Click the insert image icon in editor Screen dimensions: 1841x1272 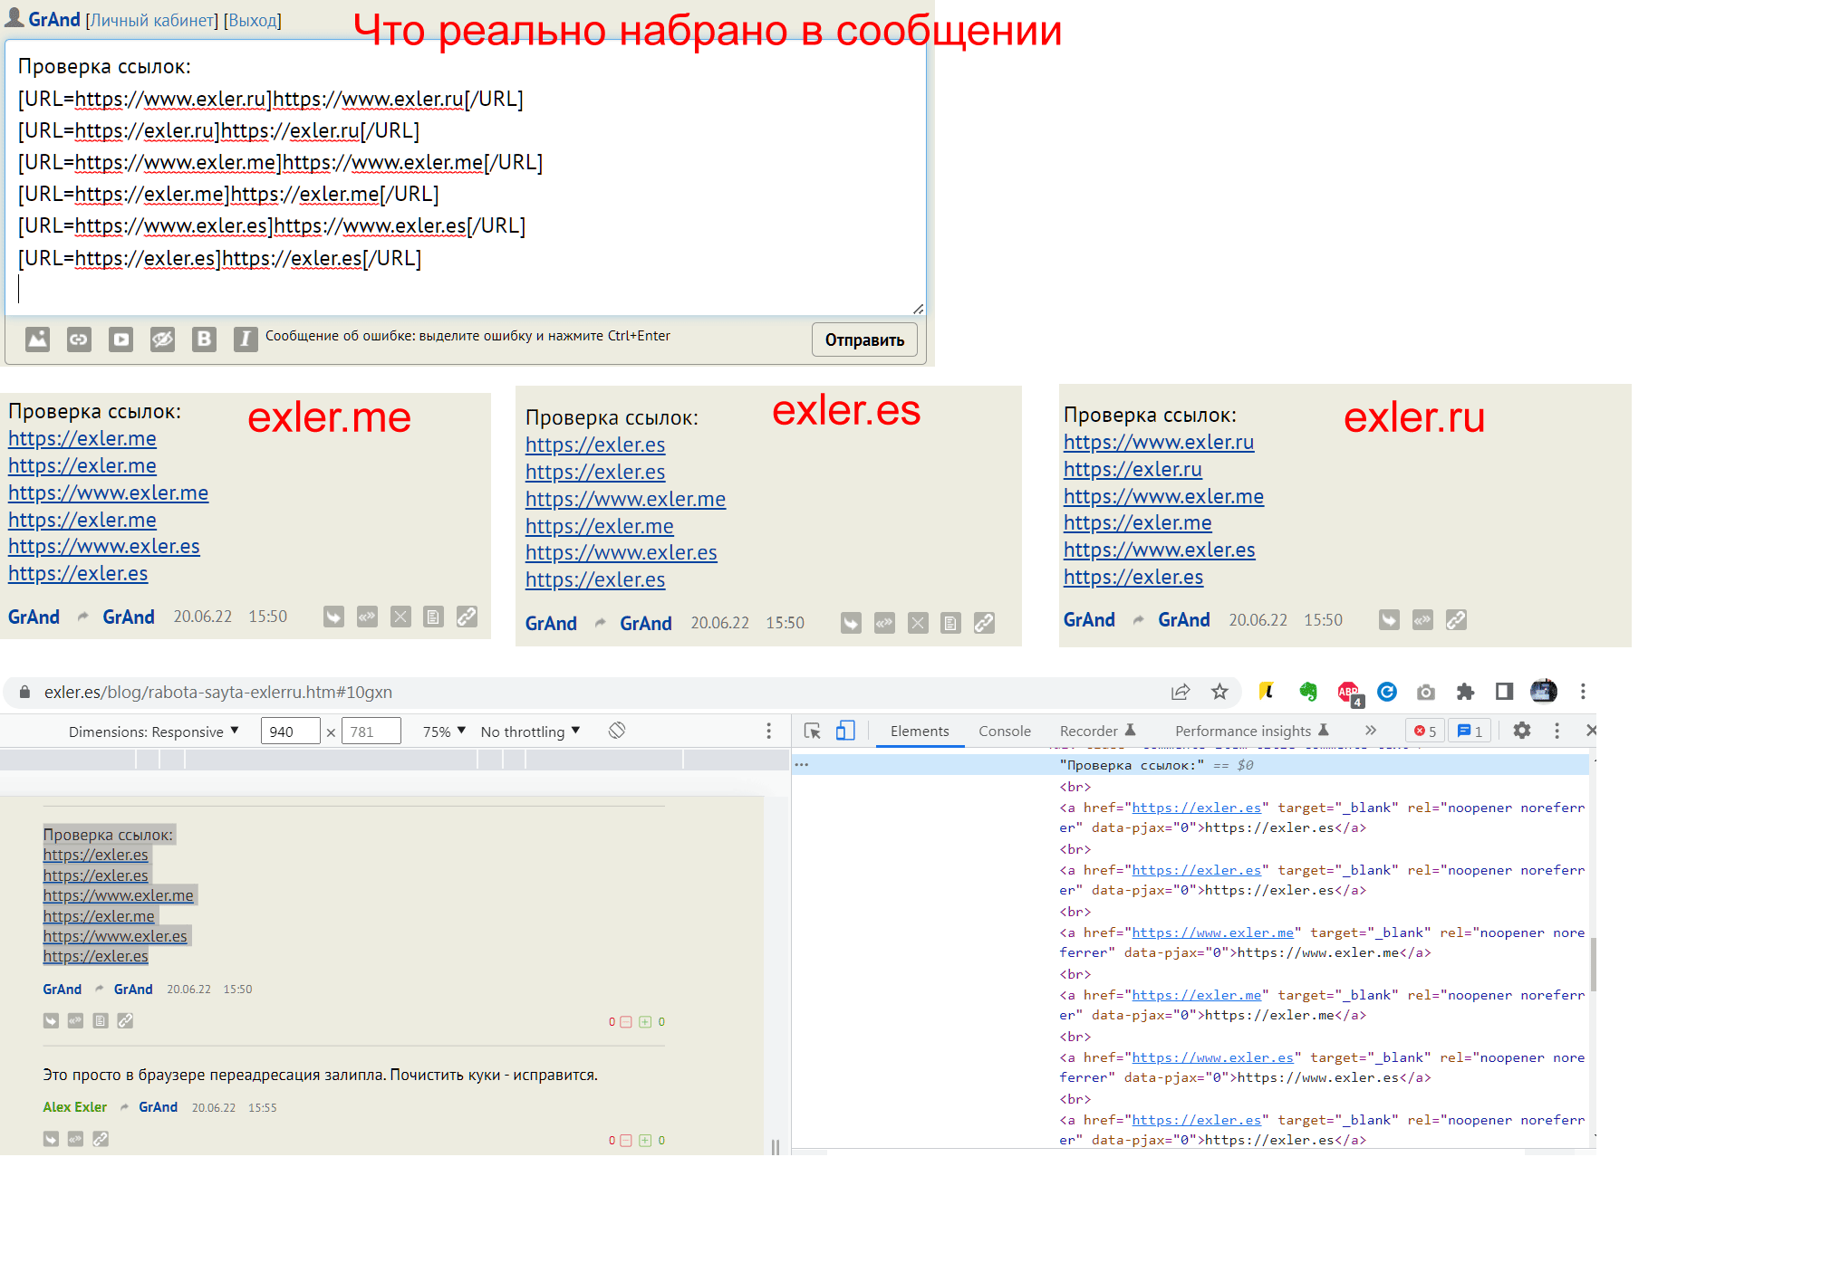pos(37,340)
